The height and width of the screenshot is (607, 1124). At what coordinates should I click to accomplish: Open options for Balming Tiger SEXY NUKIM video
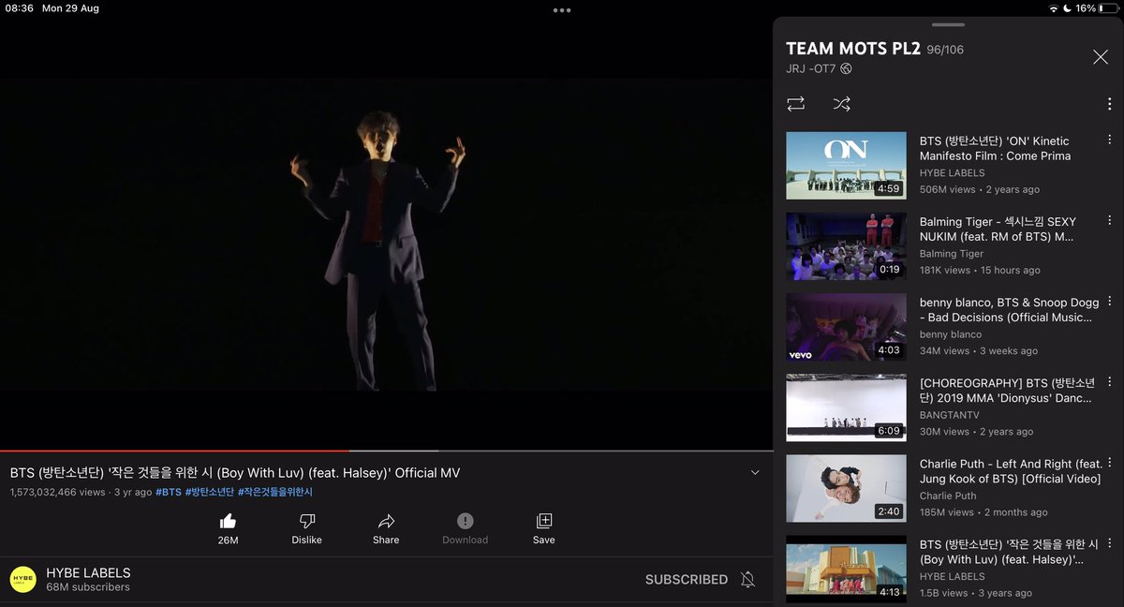click(1109, 220)
